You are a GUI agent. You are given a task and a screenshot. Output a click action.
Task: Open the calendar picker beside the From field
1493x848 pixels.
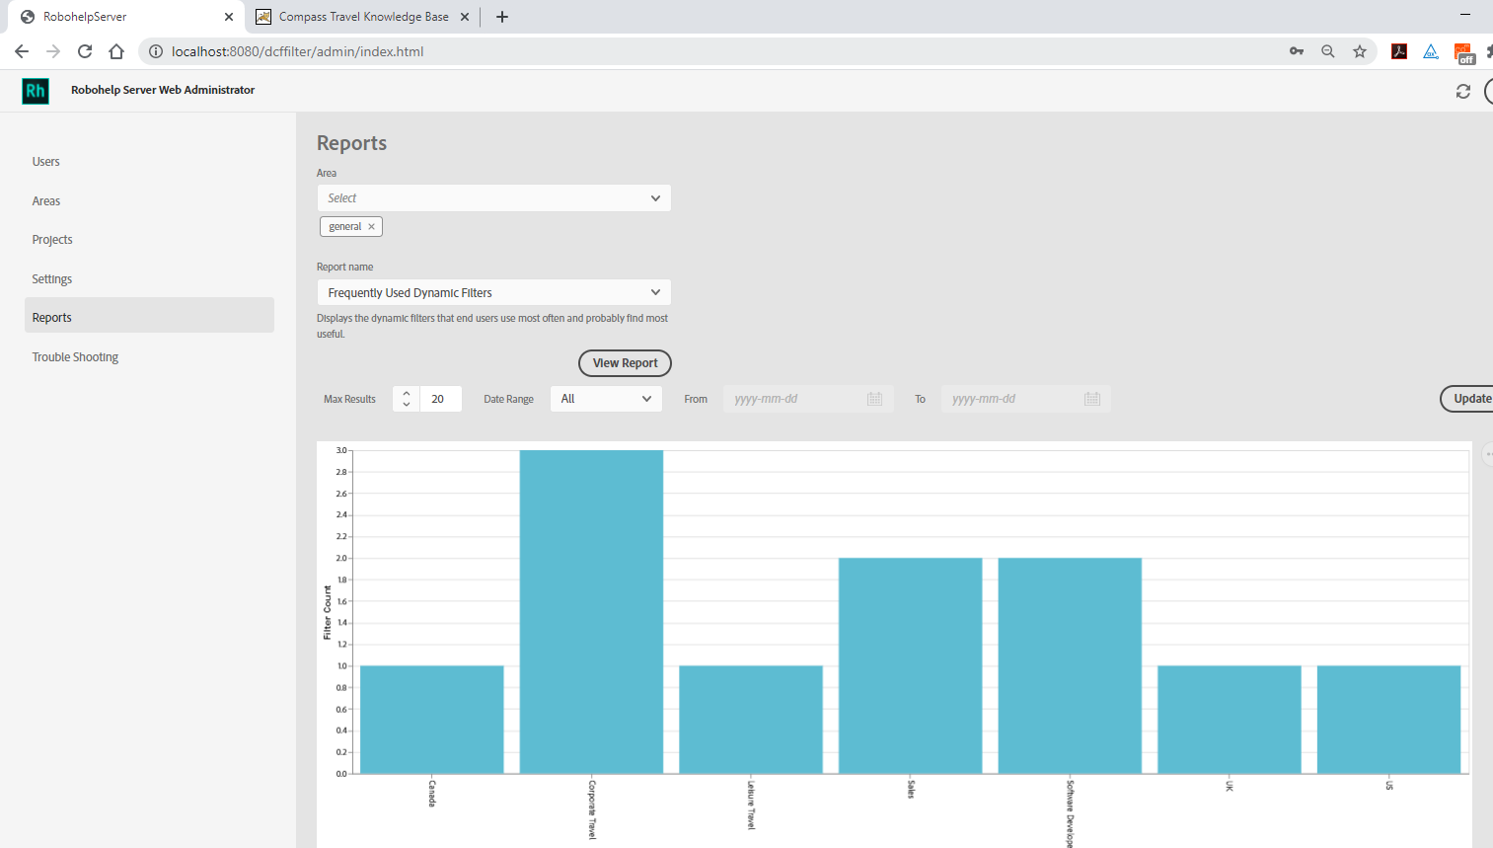tap(874, 399)
